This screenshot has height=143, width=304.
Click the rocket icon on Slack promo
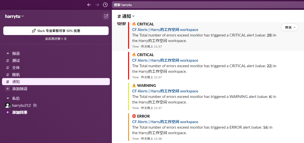pos(34,31)
